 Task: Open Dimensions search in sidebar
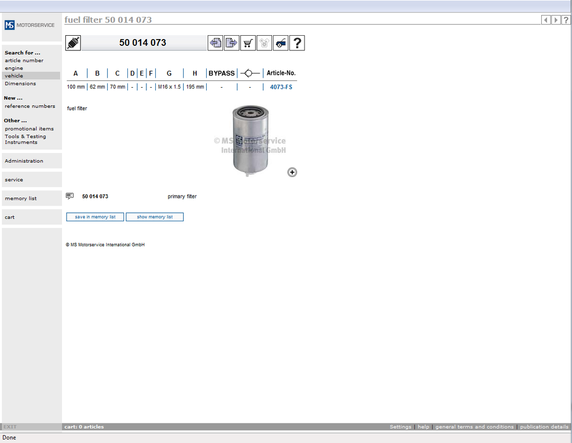[20, 84]
